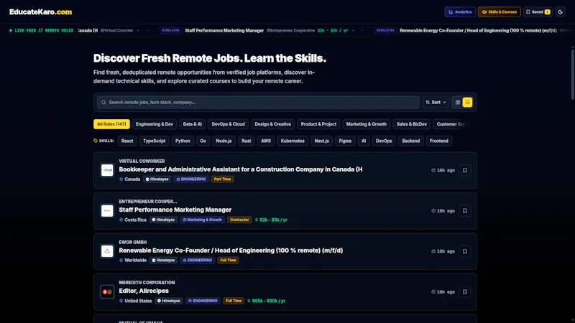Switch to grid view layout
The width and height of the screenshot is (575, 323).
(458, 102)
